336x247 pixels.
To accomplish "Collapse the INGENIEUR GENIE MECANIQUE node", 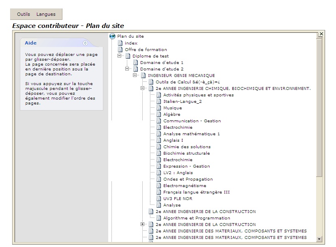I will coord(135,75).
